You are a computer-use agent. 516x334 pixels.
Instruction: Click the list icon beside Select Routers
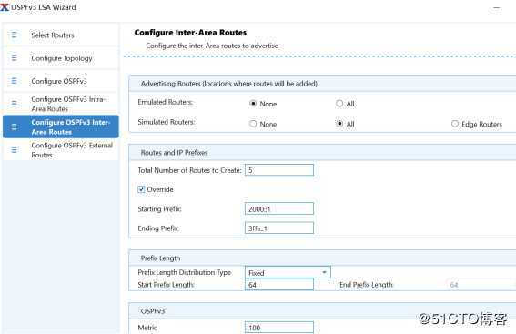coord(15,35)
